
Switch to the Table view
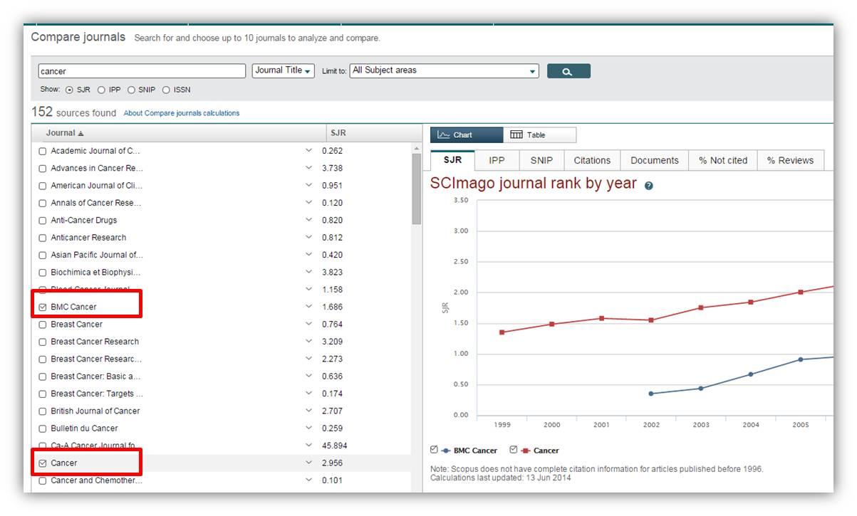pos(539,135)
